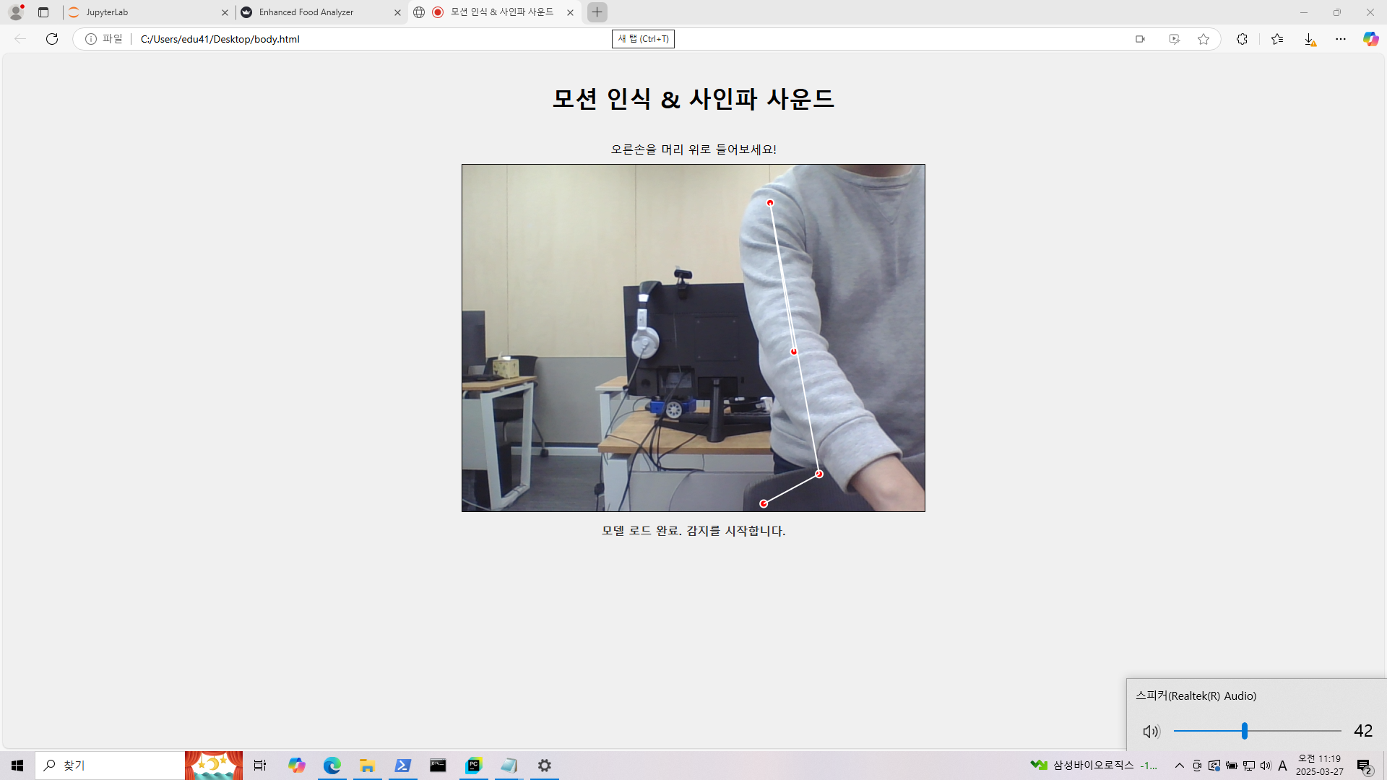Open the Copilot sidebar icon
The height and width of the screenshot is (780, 1387).
1370,39
